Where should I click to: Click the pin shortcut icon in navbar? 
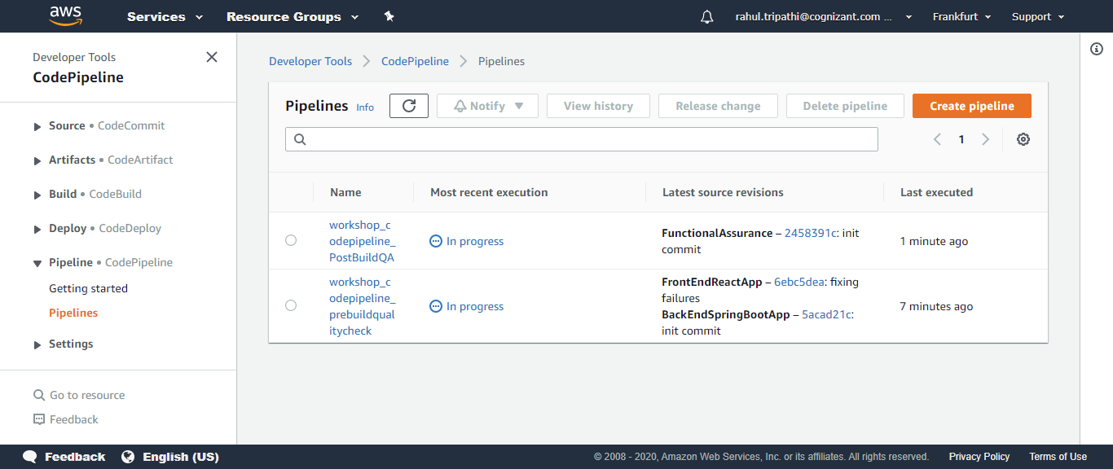[x=389, y=16]
